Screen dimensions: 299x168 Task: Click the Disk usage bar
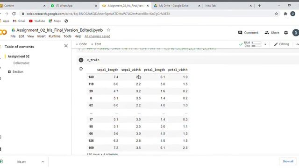[x=256, y=46]
